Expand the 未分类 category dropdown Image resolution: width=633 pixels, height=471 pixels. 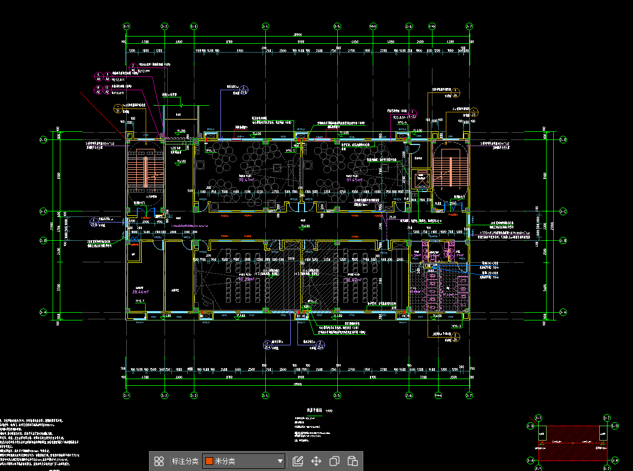coord(280,461)
